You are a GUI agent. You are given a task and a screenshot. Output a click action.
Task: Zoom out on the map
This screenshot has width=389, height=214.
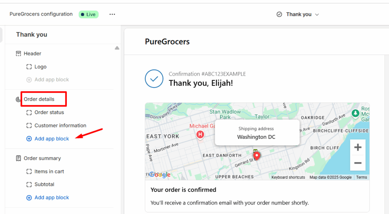click(x=357, y=163)
